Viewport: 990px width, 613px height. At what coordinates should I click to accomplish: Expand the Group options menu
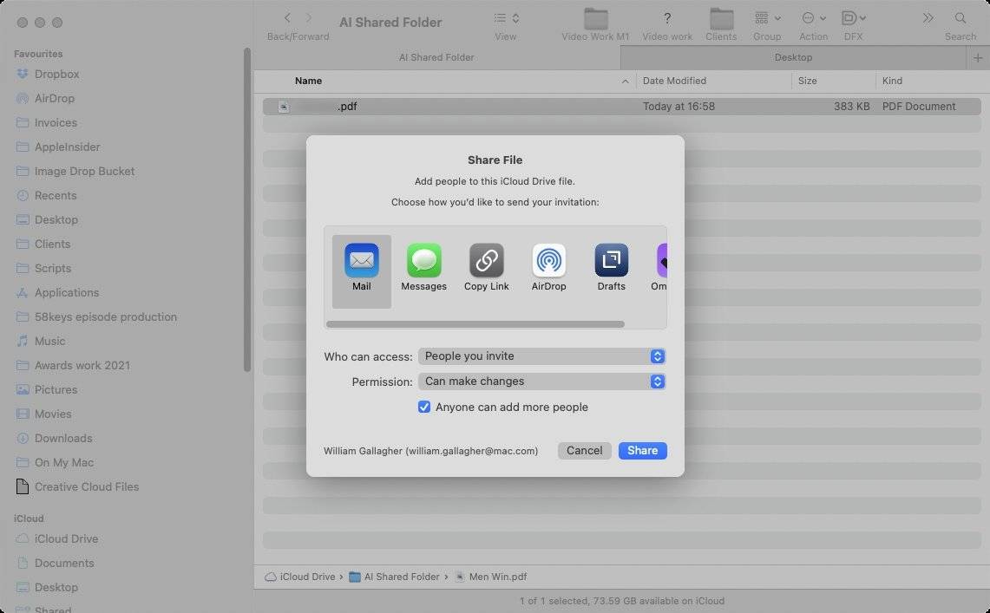click(767, 18)
